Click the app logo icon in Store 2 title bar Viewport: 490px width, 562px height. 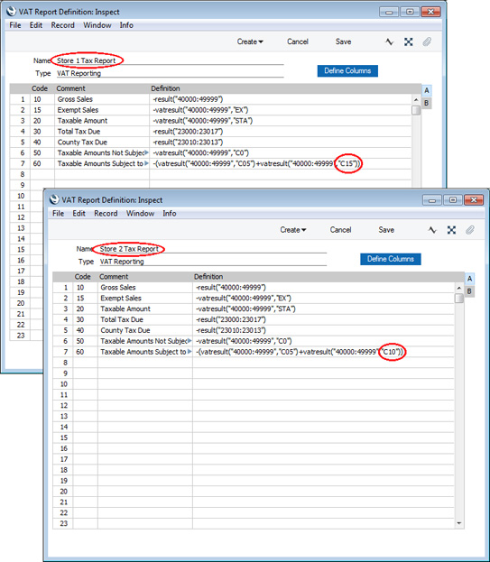click(x=54, y=199)
